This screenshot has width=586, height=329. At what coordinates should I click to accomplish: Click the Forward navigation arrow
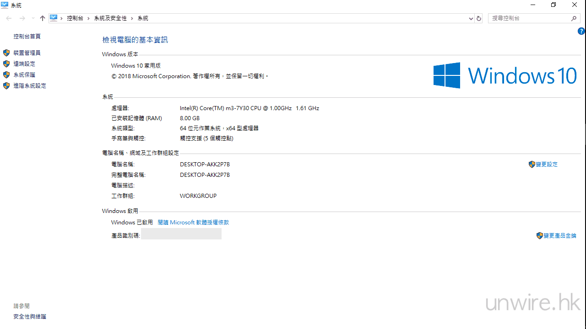pyautogui.click(x=22, y=18)
